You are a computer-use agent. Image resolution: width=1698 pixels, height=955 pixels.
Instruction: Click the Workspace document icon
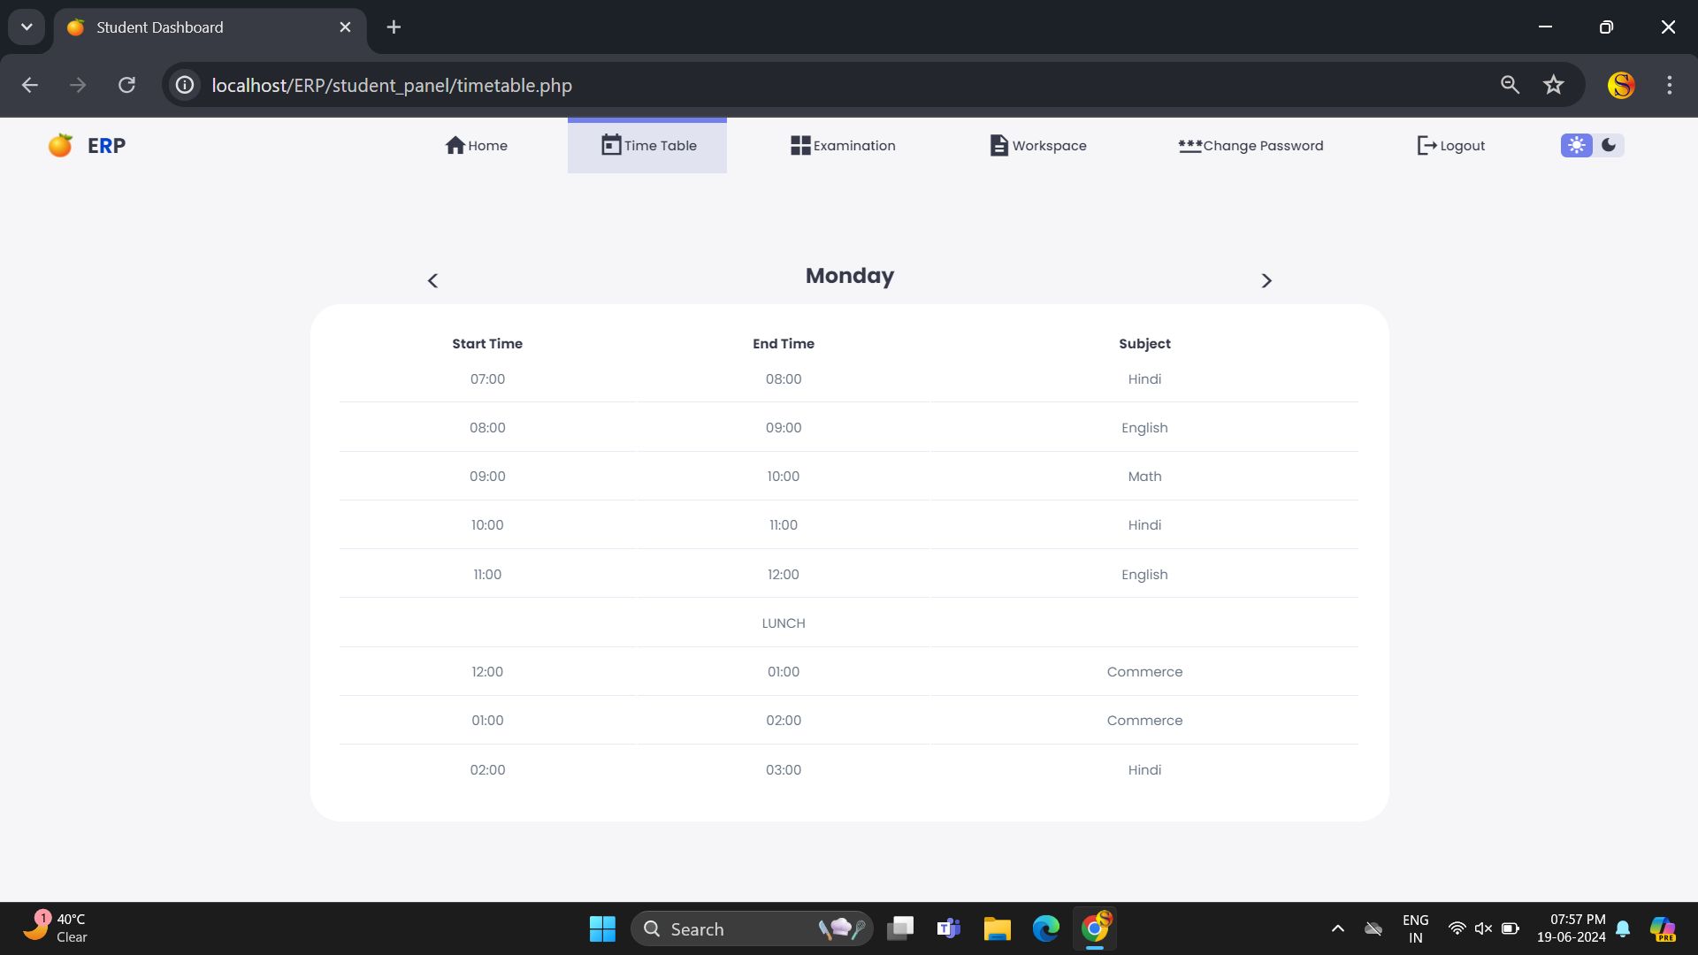tap(998, 145)
